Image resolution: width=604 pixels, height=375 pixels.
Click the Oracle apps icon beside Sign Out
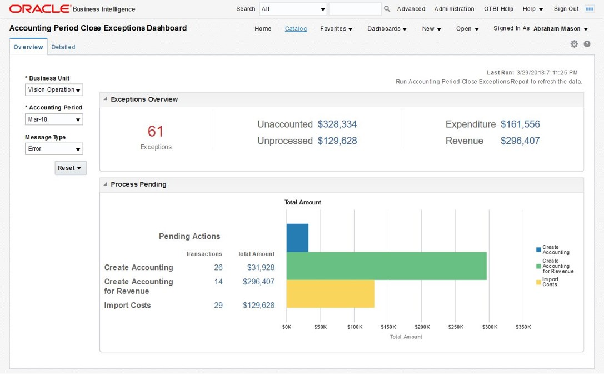(590, 9)
